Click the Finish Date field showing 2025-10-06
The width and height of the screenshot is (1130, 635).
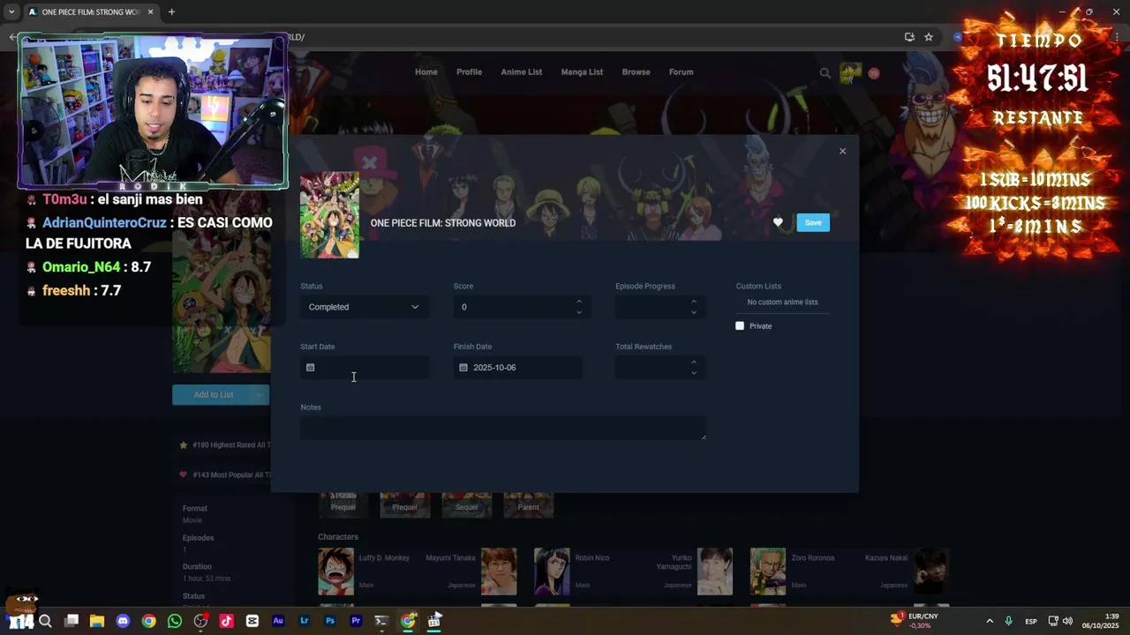coord(518,368)
